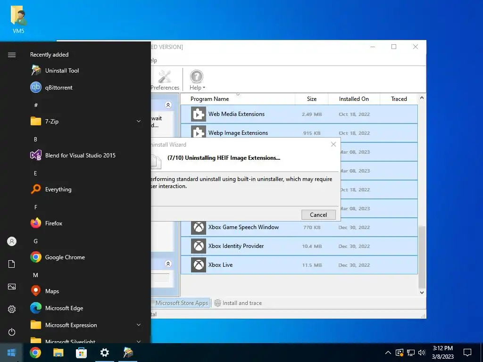The image size is (483, 362).
Task: Jump to letter B section header
Action: 35,139
